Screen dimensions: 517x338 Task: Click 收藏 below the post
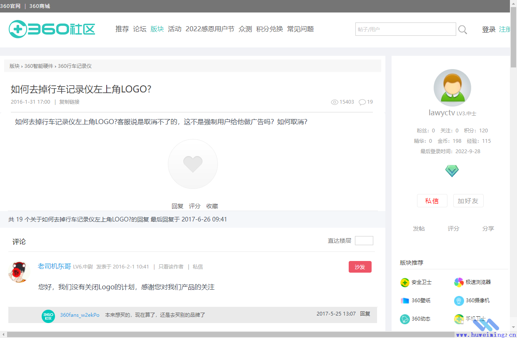click(212, 206)
